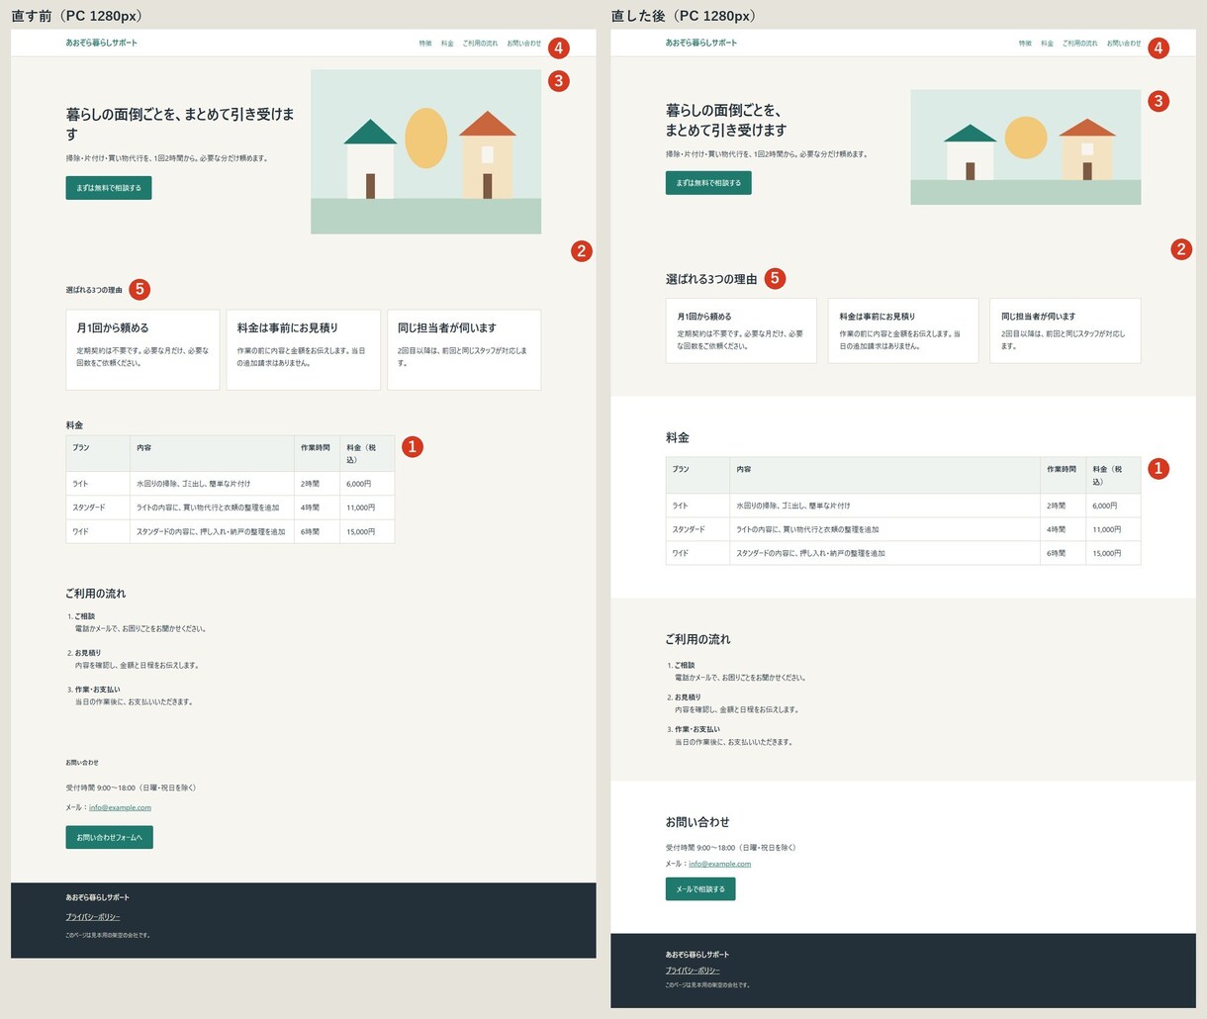The width and height of the screenshot is (1207, 1019).
Task: Click the お問い合わせフォームへ button
Action: [x=109, y=837]
